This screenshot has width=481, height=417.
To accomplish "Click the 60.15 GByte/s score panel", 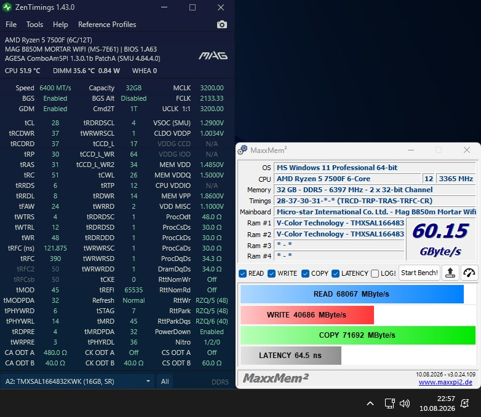I will pyautogui.click(x=441, y=240).
